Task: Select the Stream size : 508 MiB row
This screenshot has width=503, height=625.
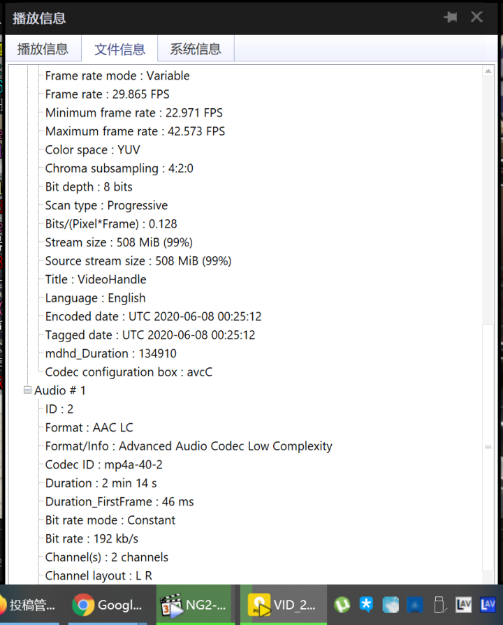Action: click(x=119, y=242)
